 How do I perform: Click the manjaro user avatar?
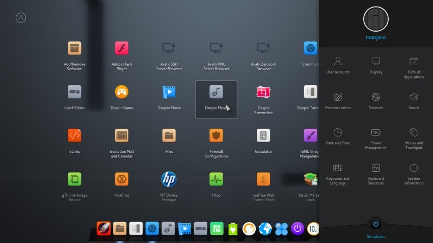[375, 19]
